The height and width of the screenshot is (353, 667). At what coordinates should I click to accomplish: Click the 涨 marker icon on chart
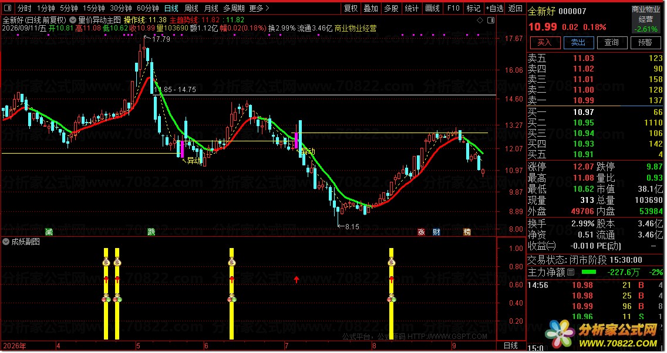(421, 232)
